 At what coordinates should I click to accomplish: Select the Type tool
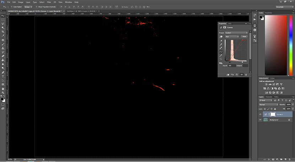click(x=3, y=76)
